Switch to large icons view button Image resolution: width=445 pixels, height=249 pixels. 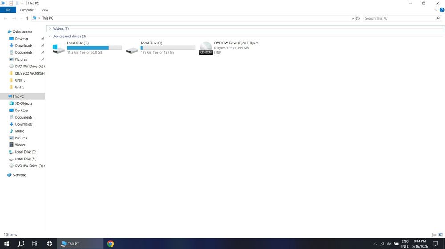click(441, 235)
